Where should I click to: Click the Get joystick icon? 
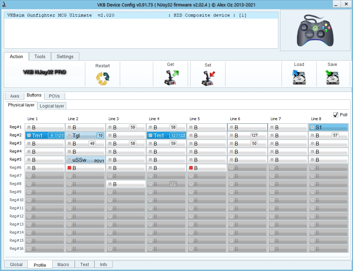point(171,78)
